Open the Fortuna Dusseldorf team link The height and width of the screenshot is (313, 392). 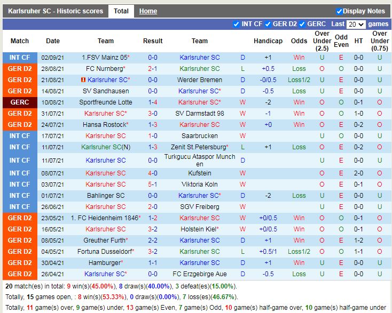[104, 252]
